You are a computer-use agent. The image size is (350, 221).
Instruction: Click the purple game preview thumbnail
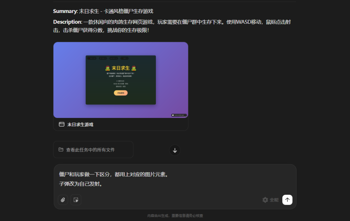pyautogui.click(x=121, y=80)
